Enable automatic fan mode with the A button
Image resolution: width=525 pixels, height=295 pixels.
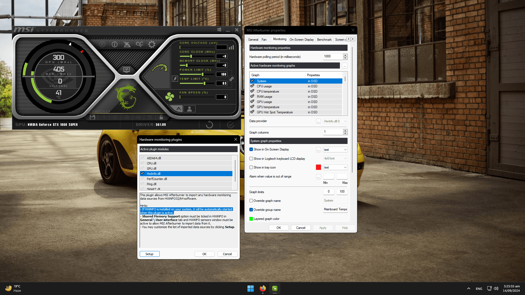tap(178, 109)
